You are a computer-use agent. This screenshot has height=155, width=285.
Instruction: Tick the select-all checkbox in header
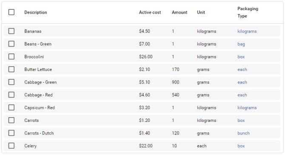click(11, 12)
